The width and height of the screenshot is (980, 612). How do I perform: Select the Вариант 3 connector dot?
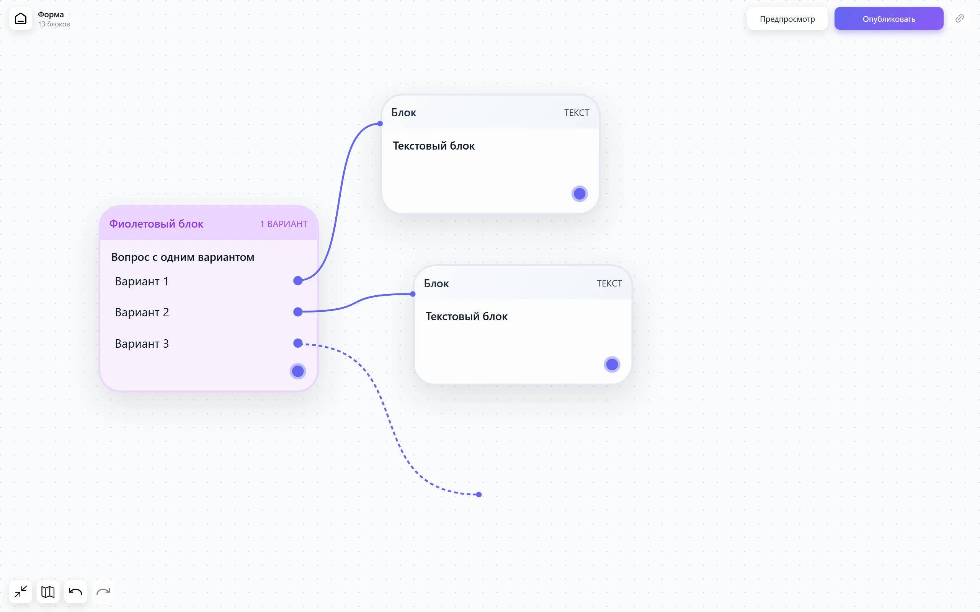[x=298, y=343]
